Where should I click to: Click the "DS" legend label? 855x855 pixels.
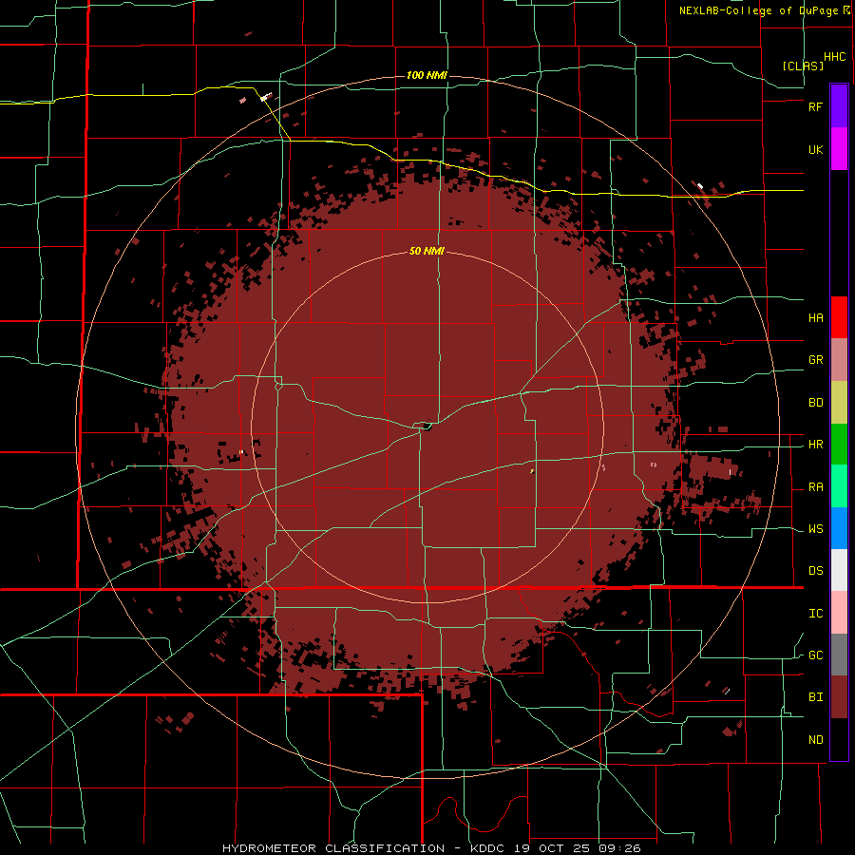click(x=815, y=571)
